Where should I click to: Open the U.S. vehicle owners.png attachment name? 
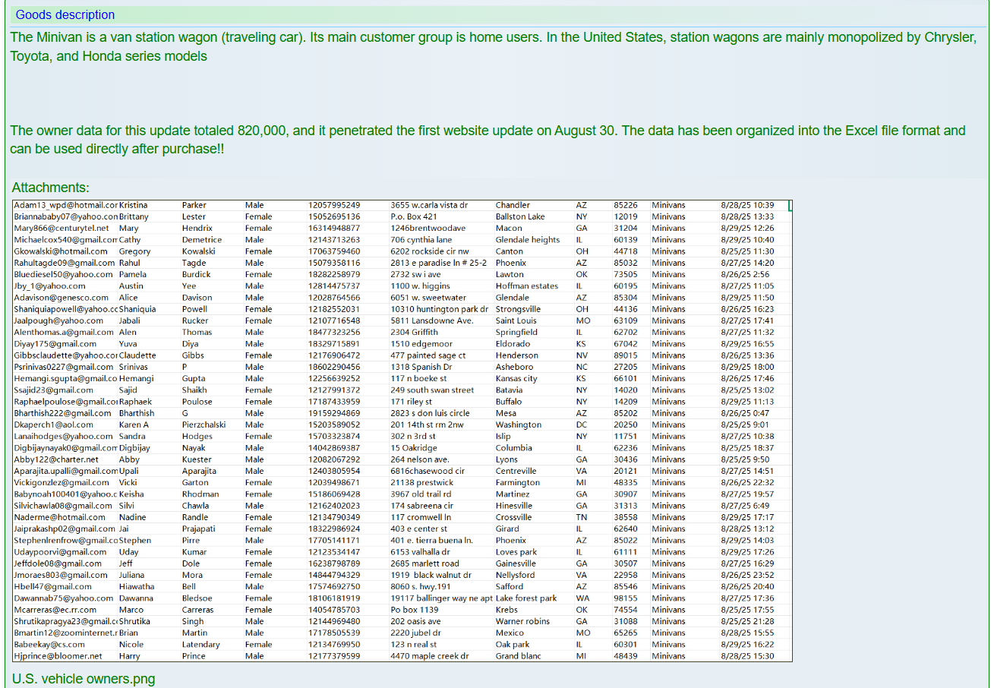click(84, 678)
